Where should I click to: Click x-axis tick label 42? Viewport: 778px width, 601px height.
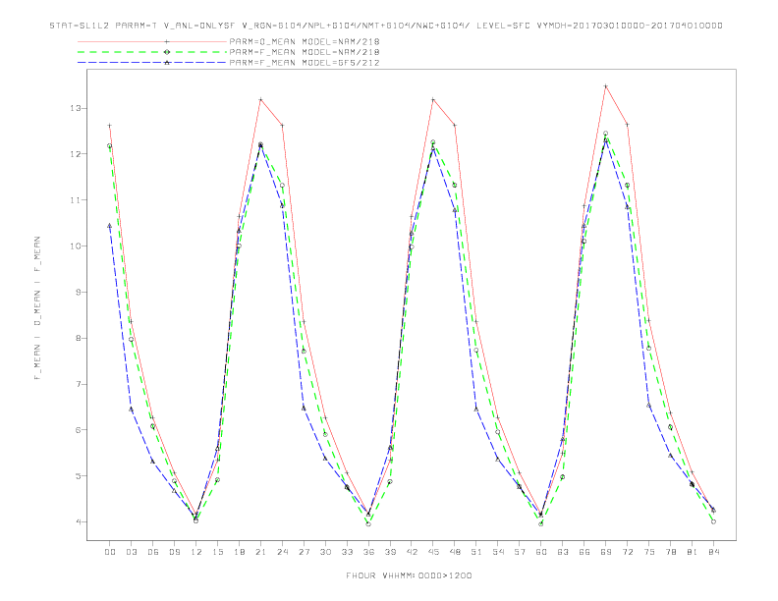click(412, 552)
